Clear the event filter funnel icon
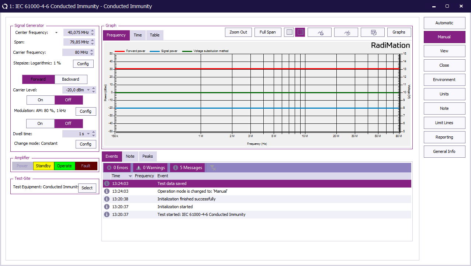 point(213,168)
